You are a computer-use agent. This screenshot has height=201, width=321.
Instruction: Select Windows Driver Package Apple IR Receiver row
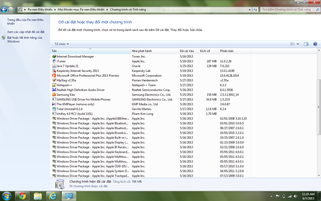pyautogui.click(x=150, y=147)
